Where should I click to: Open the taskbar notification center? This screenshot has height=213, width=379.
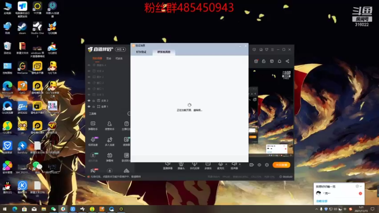372,209
